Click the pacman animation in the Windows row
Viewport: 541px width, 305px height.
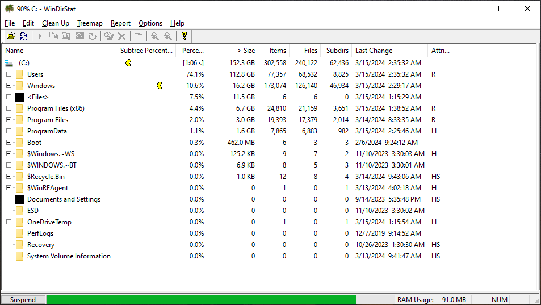click(160, 86)
